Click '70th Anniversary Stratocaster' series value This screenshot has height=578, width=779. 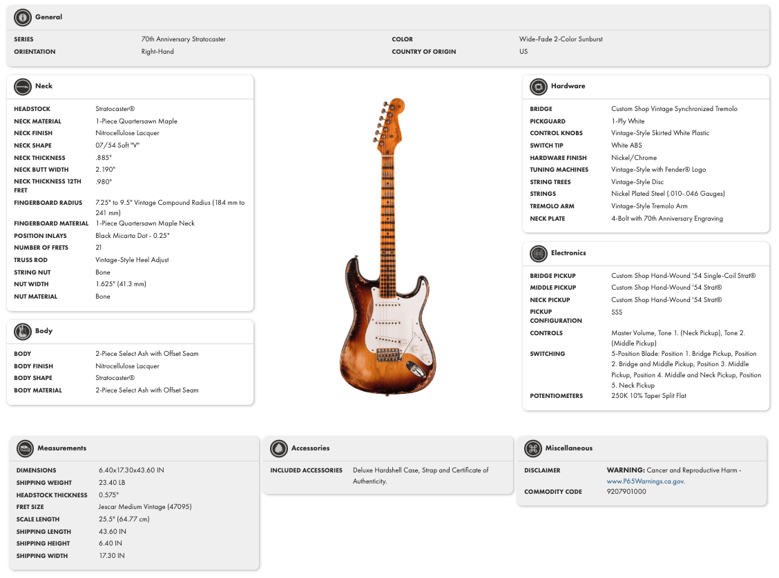(183, 39)
